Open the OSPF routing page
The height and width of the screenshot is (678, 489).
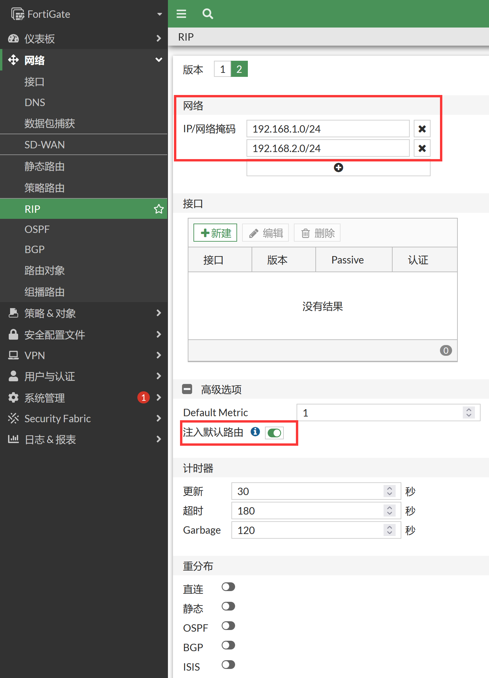coord(37,229)
